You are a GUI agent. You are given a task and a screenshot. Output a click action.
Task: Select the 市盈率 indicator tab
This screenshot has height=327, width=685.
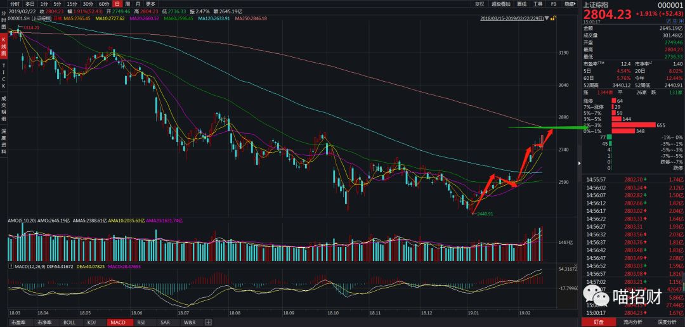pos(20,323)
